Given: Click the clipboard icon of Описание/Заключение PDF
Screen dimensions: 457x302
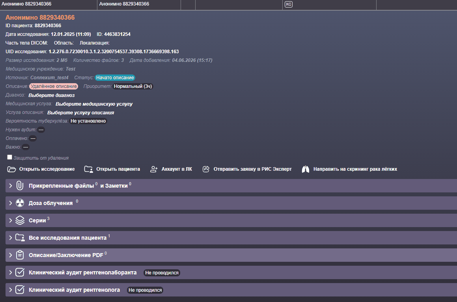Looking at the screenshot, I should 20,255.
